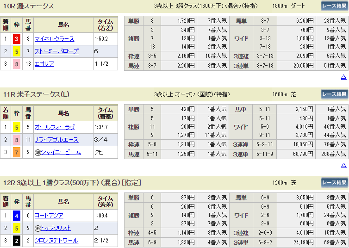Viewport: 349px width, 248px height.
Task: Click the 420円 win payout in 11R
Action: [x=188, y=109]
